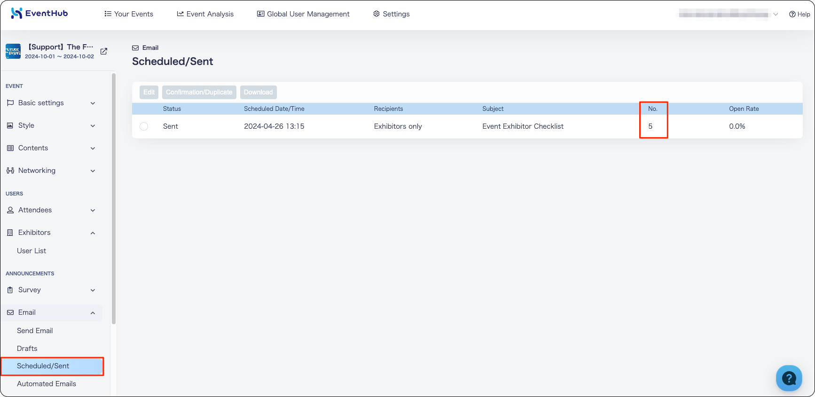Click the Confirmation/Duplicate button
This screenshot has width=815, height=397.
coord(199,92)
